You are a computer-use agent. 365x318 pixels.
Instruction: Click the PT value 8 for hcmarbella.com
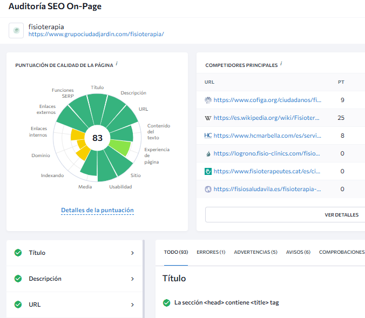[342, 136]
